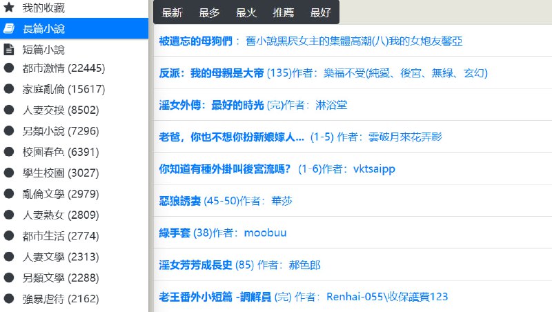552x312 pixels.
Task: Click the book icon for 長篇小說
Action: [x=9, y=29]
